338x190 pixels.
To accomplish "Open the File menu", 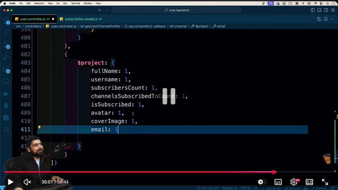I will click(21, 3).
